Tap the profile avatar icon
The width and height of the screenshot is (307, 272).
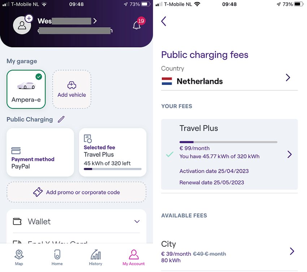[x=22, y=25]
